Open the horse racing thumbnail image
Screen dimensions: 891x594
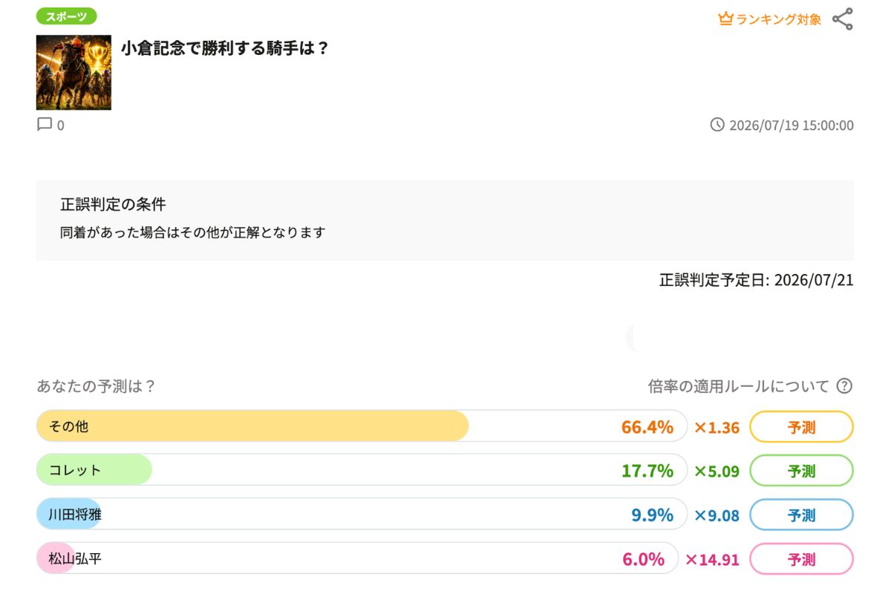point(74,73)
